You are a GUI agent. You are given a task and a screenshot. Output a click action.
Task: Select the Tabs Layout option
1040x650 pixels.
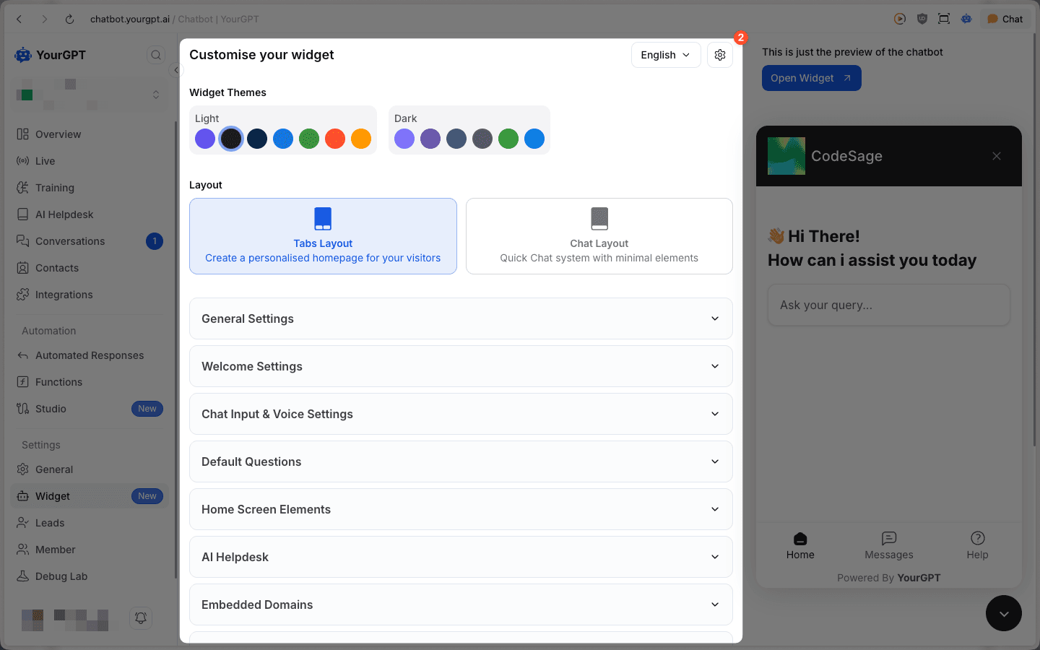tap(323, 236)
